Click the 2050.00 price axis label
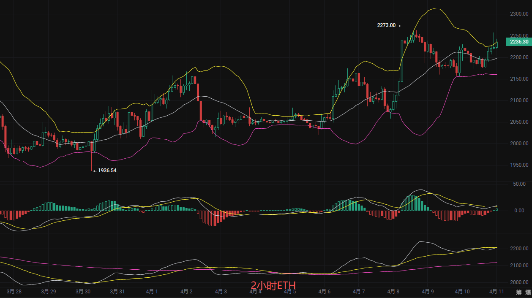The width and height of the screenshot is (532, 298). click(x=519, y=122)
